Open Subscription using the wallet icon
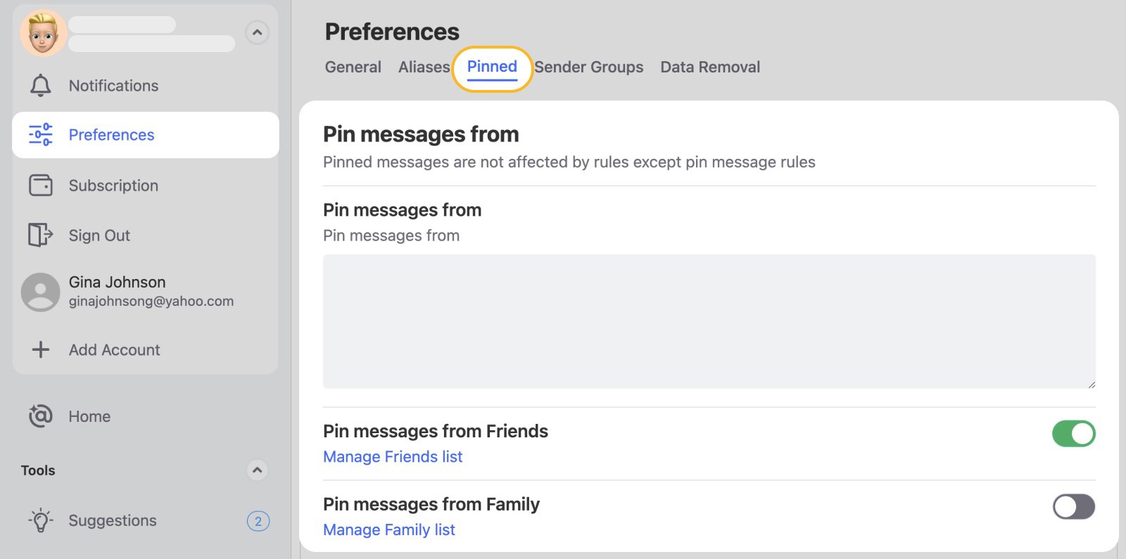This screenshot has width=1126, height=559. tap(40, 185)
